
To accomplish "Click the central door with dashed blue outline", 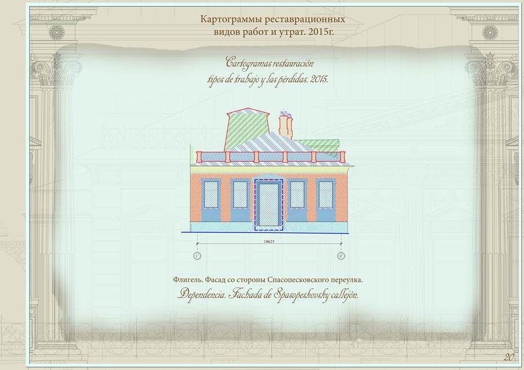I will point(269,204).
